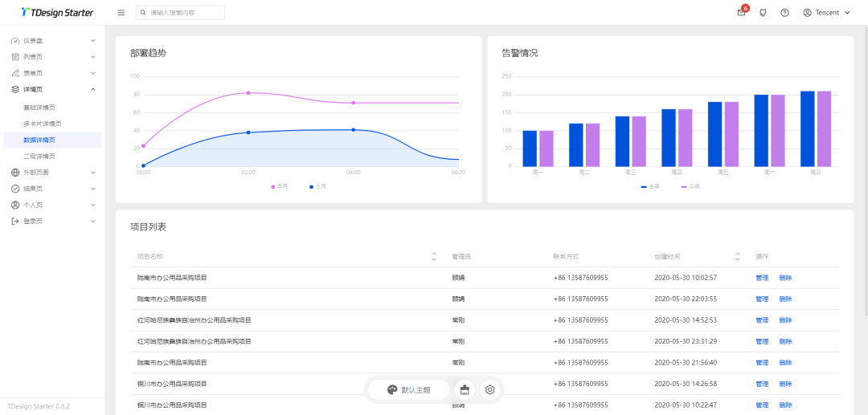Open the Tencent account dropdown arrow
Viewport: 868px width, 415px height.
[847, 13]
